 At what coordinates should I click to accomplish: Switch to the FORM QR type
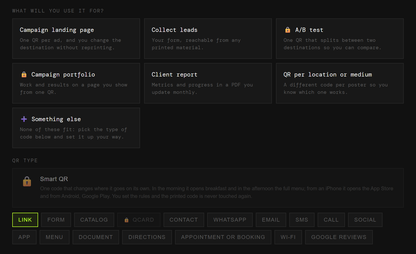coord(56,220)
